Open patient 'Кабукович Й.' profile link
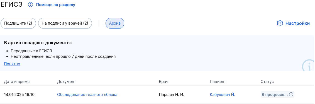 pyautogui.click(x=222, y=95)
